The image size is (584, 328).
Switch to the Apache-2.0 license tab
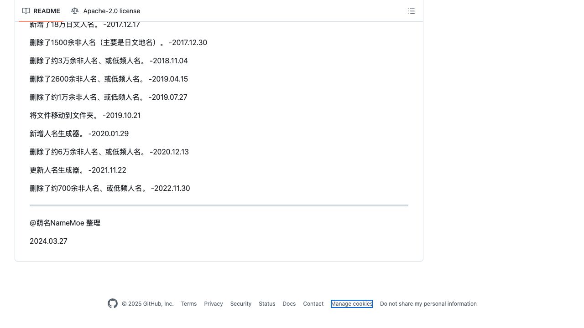click(111, 11)
